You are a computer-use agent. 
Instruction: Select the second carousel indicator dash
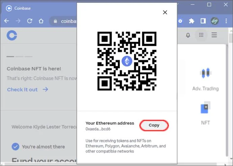pos(19,57)
